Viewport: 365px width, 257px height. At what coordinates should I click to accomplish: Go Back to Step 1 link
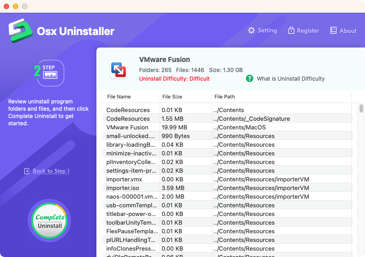(x=51, y=171)
